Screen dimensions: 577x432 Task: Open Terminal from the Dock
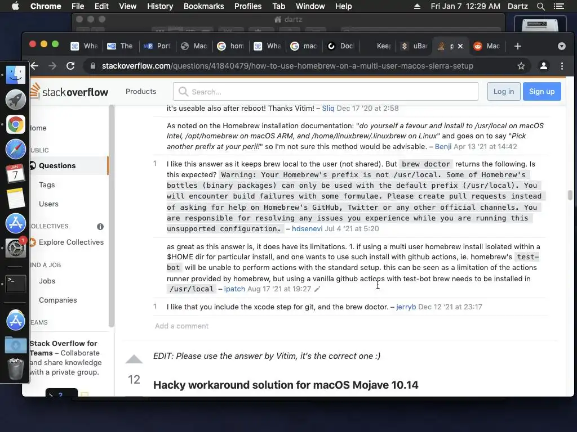[x=15, y=283]
